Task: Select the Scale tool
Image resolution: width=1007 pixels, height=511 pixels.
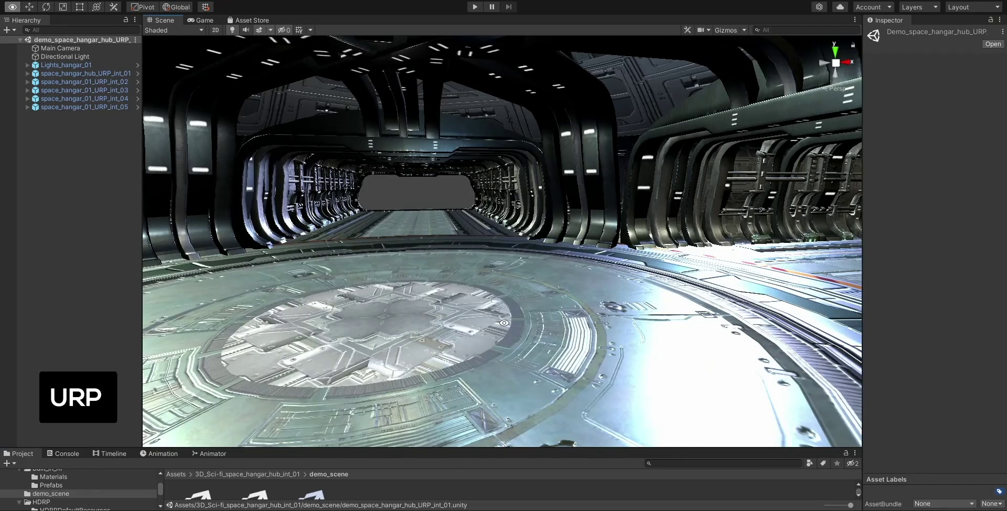Action: point(62,7)
